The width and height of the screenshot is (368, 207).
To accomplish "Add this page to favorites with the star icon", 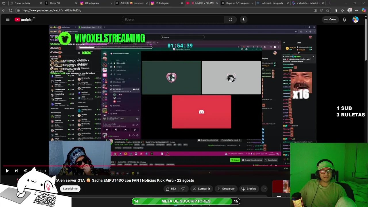I will (x=327, y=10).
